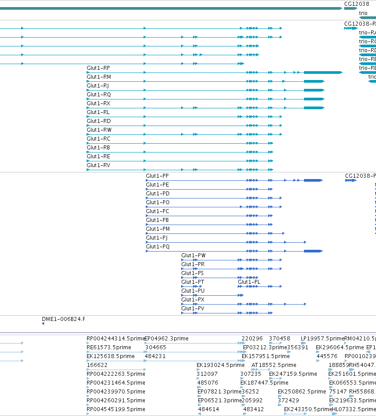This screenshot has width=376, height=416.
Task: Select the 372429 alignment label
Action: coord(289,401)
